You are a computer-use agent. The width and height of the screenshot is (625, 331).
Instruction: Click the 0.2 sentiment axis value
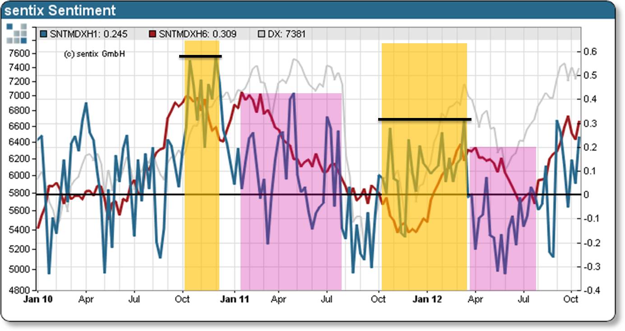point(590,147)
